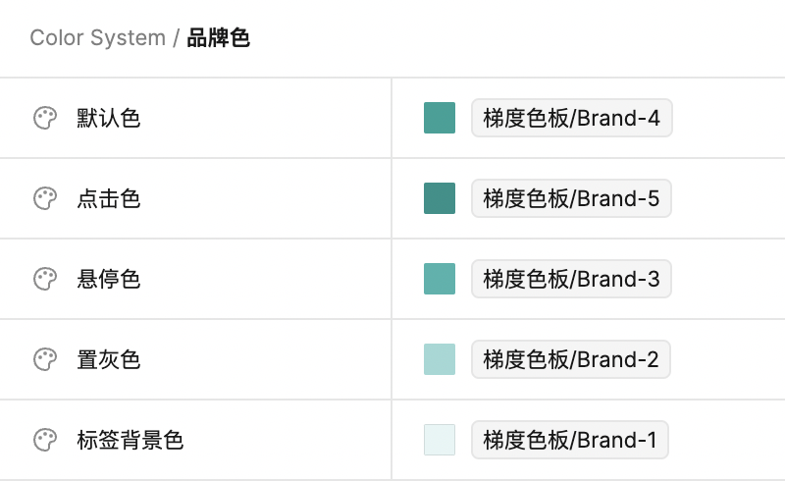Click the palette icon beside 点击色
This screenshot has width=785, height=481.
[x=45, y=199]
